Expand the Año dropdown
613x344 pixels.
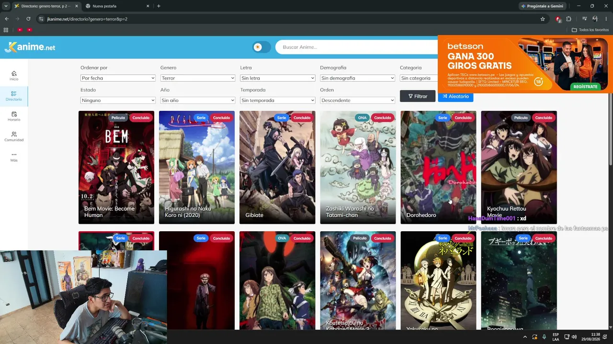click(x=198, y=100)
